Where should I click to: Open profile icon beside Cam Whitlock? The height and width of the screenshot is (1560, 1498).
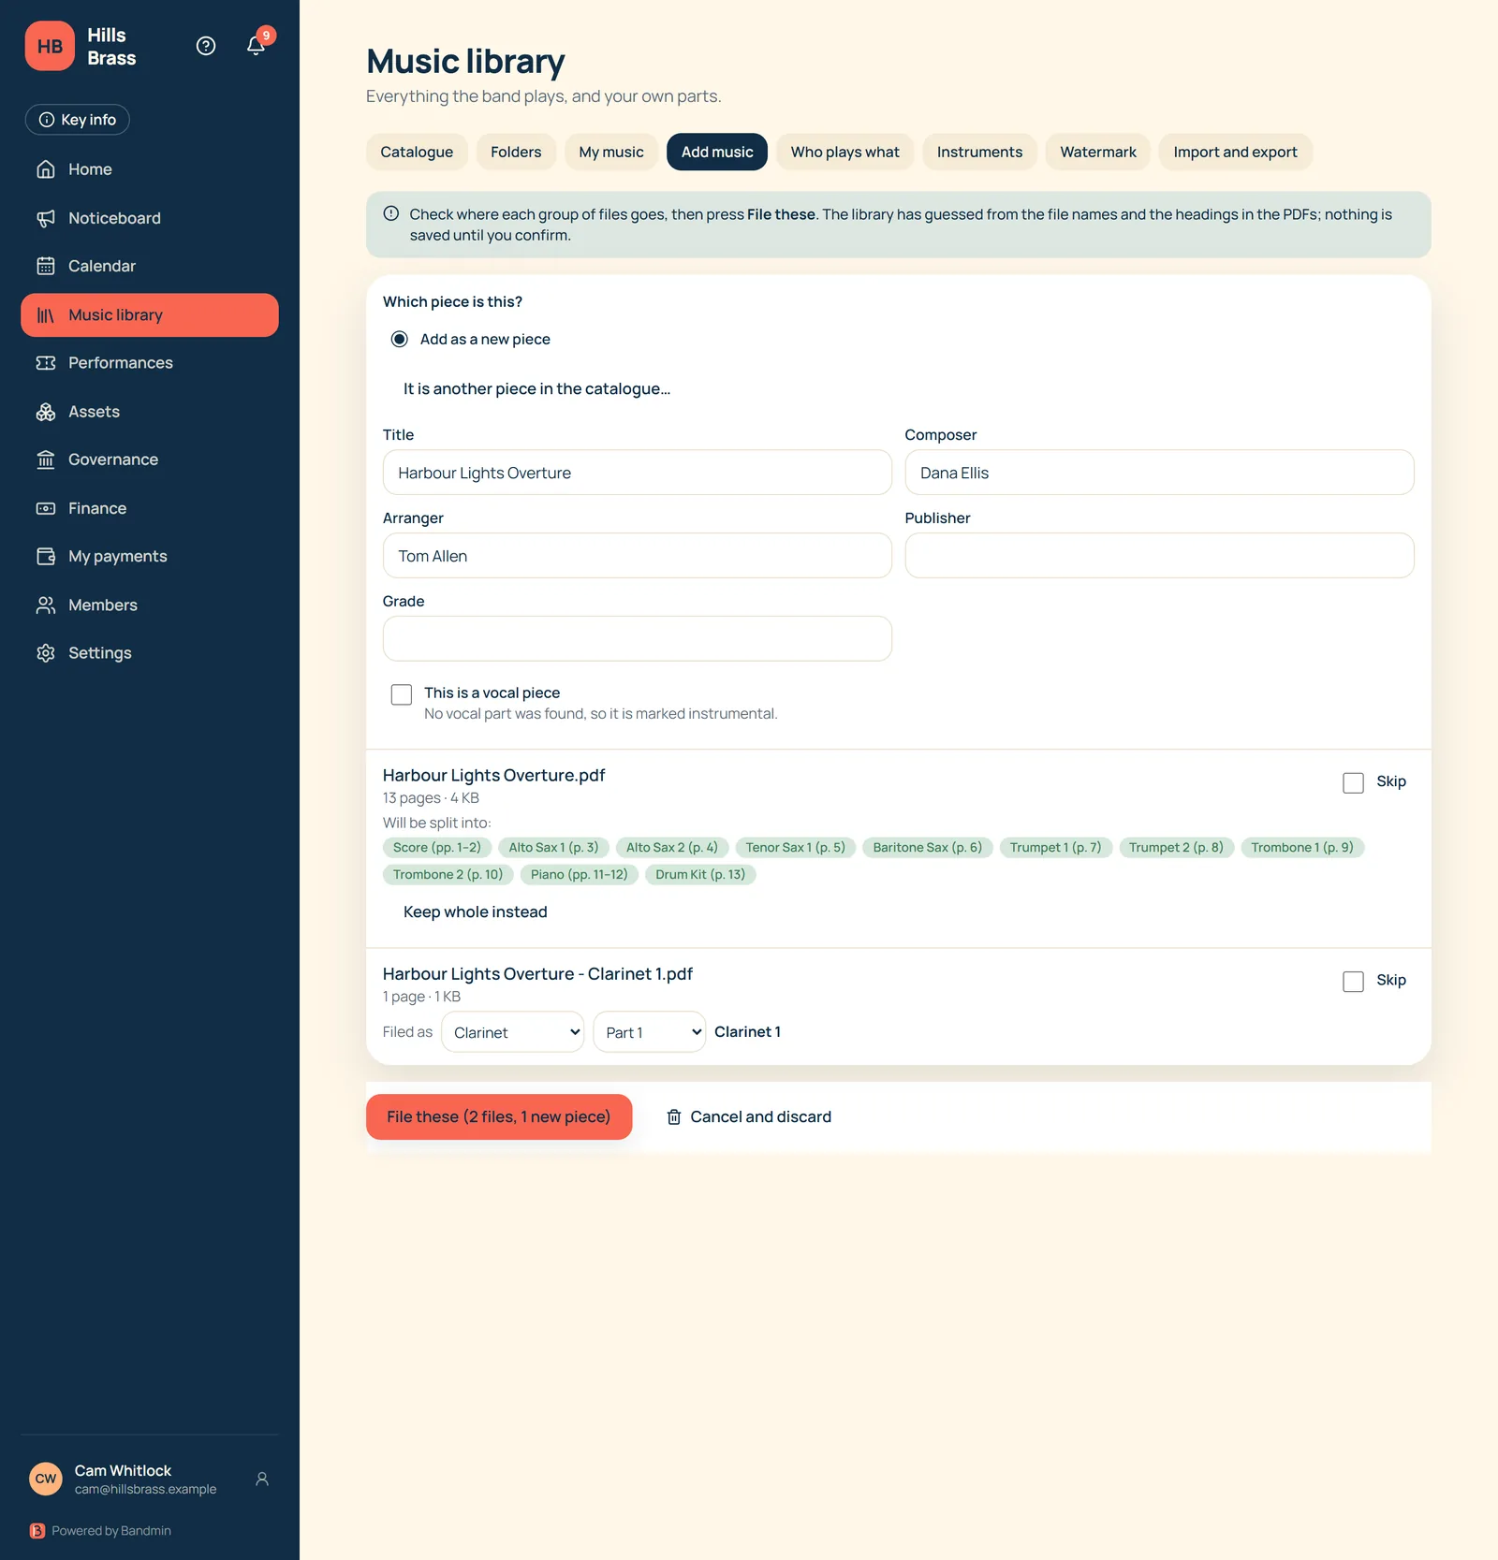point(262,1479)
